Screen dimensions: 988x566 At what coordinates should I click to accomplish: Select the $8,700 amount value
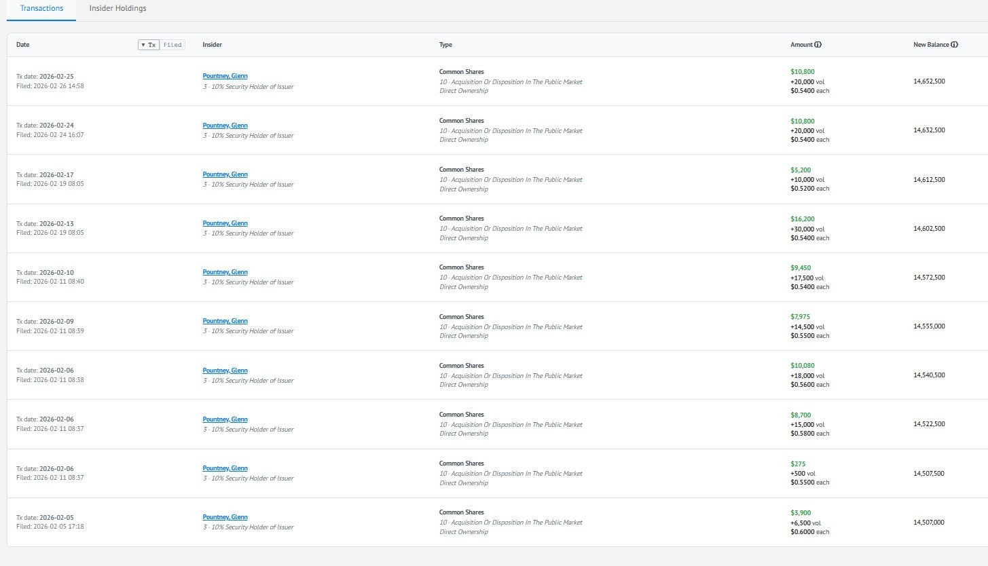coord(801,415)
